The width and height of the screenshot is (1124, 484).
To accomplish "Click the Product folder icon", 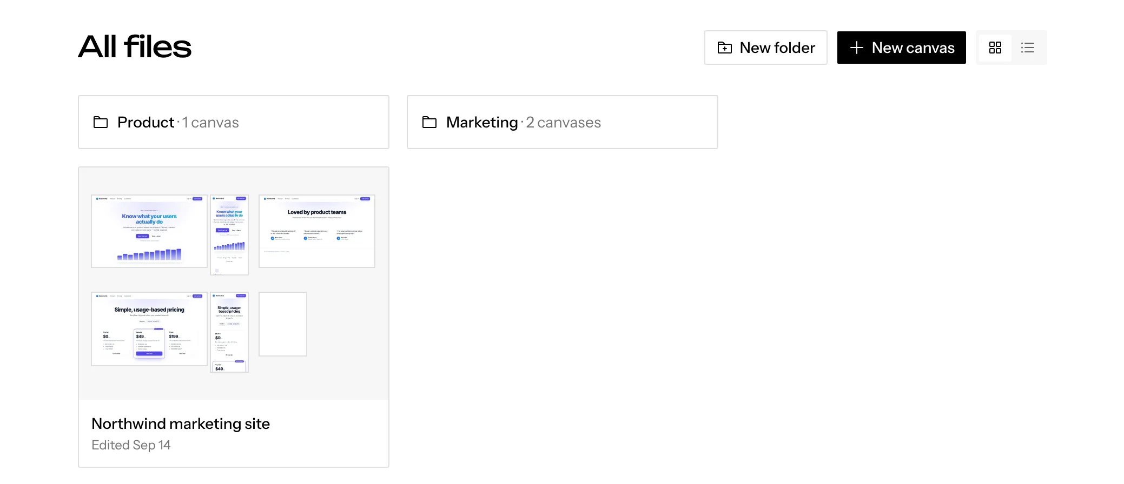I will pos(101,122).
